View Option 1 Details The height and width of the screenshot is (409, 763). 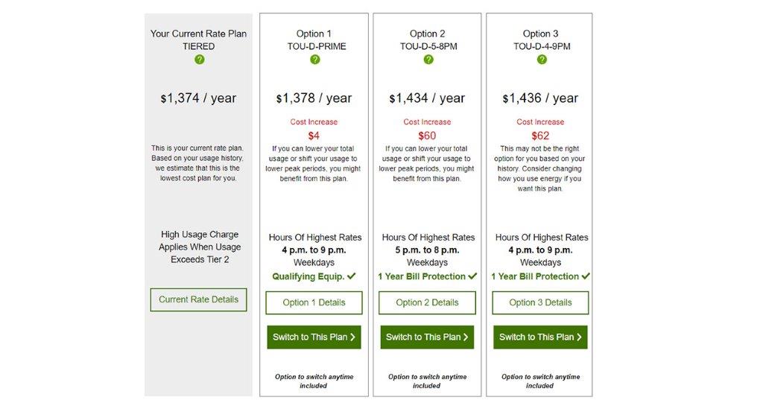tap(314, 302)
